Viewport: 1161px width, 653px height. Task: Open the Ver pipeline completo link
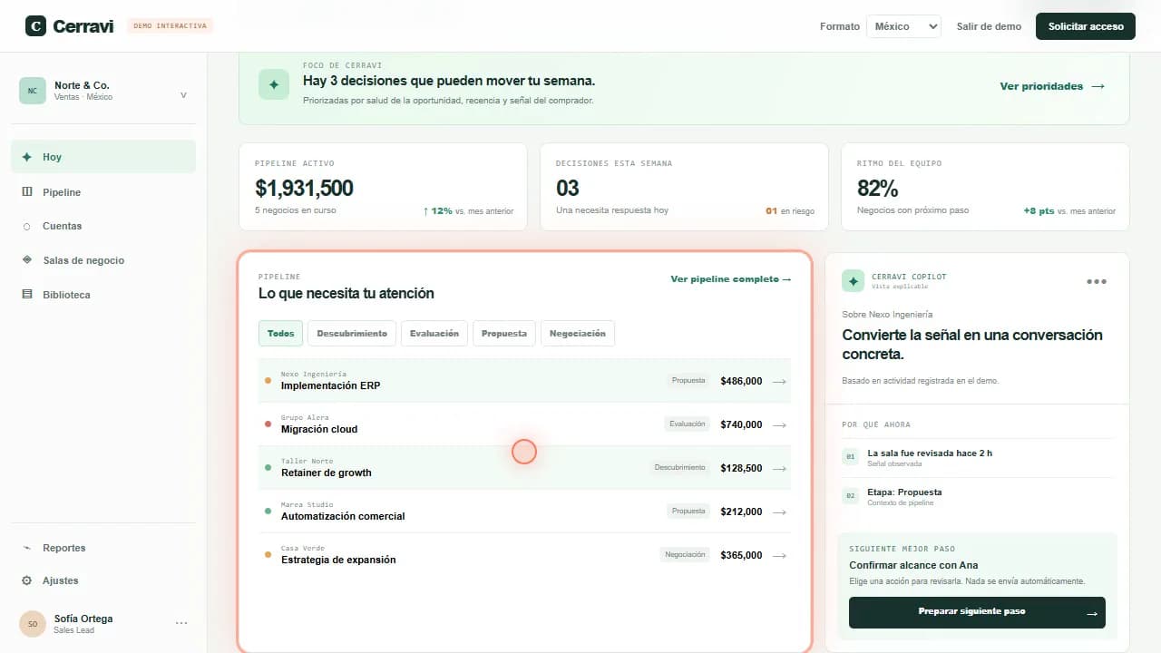coord(731,279)
